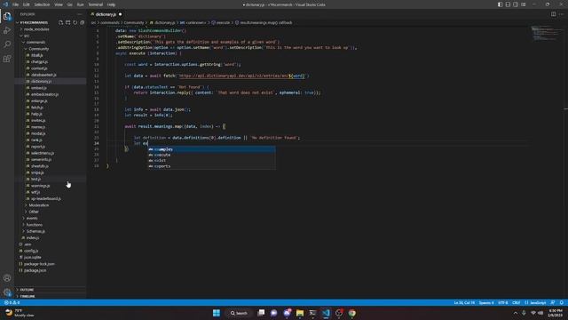This screenshot has width=568, height=320.
Task: Open the View menu
Action: [x=59, y=4]
